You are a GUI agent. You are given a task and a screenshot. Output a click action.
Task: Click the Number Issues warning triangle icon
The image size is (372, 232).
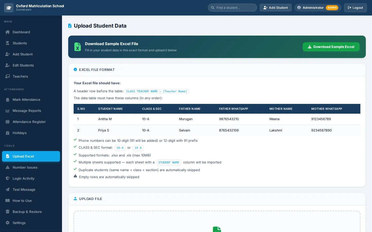[x=7, y=167]
